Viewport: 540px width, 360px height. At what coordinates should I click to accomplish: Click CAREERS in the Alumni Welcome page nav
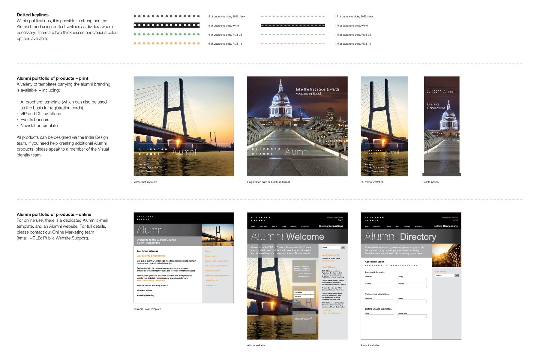(293, 226)
